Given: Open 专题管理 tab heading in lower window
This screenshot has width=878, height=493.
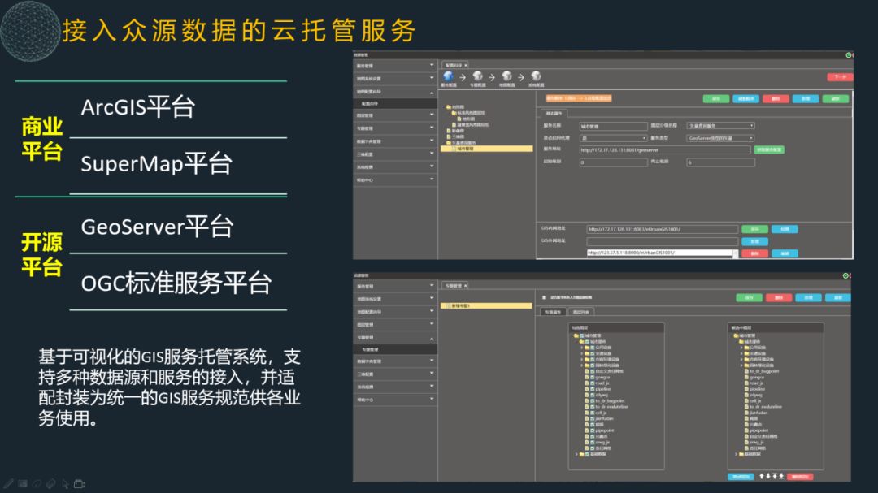Looking at the screenshot, I should click(x=455, y=285).
